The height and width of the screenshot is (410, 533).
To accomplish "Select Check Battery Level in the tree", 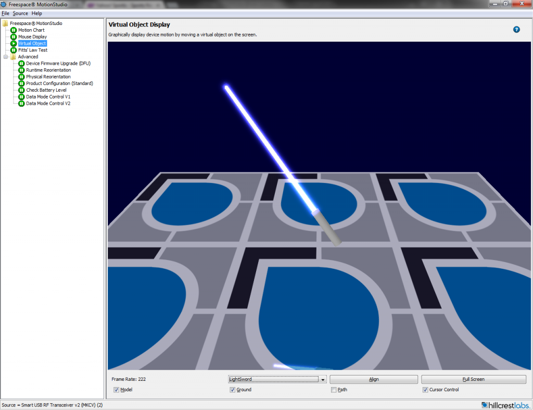I will [46, 90].
